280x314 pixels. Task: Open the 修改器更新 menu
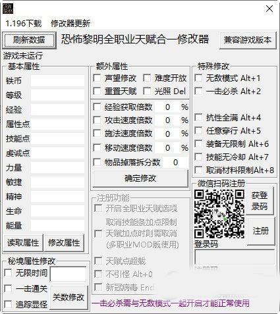tap(70, 23)
